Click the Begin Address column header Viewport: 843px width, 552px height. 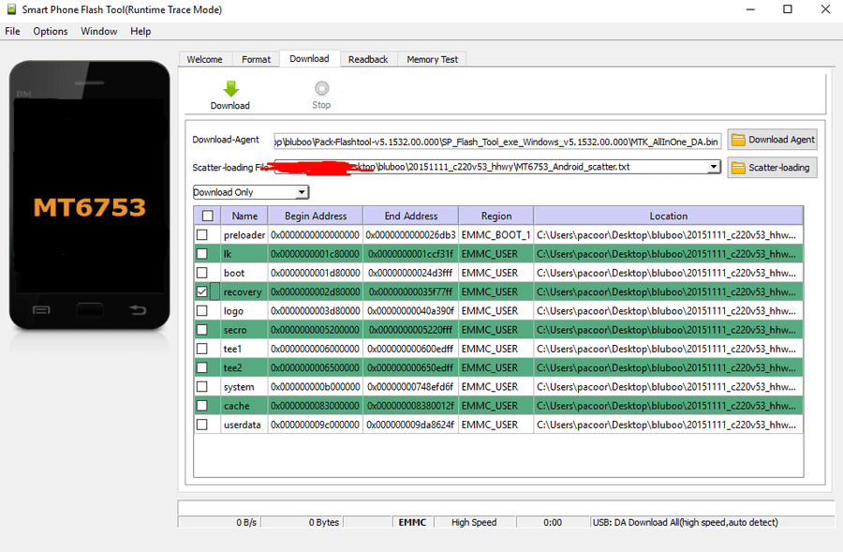point(316,216)
